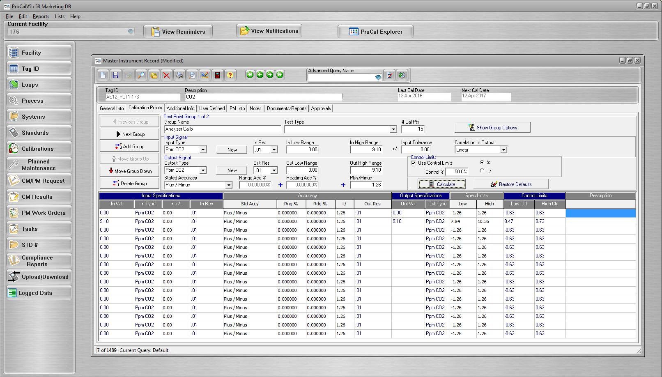The width and height of the screenshot is (662, 377).
Task: Click inside the Control % value field
Action: coord(457,172)
